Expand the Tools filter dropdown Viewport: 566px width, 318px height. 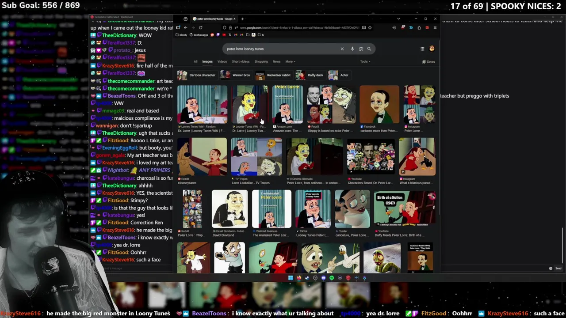click(x=365, y=62)
